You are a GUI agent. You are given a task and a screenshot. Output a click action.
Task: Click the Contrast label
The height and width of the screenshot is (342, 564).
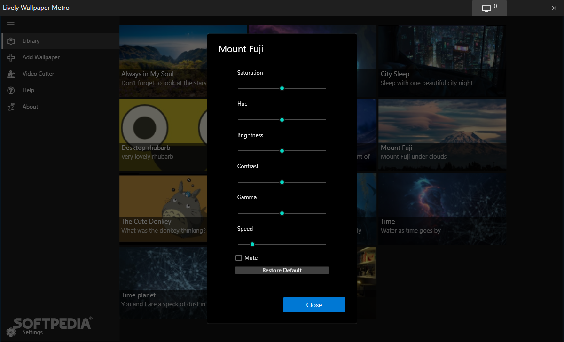[248, 166]
